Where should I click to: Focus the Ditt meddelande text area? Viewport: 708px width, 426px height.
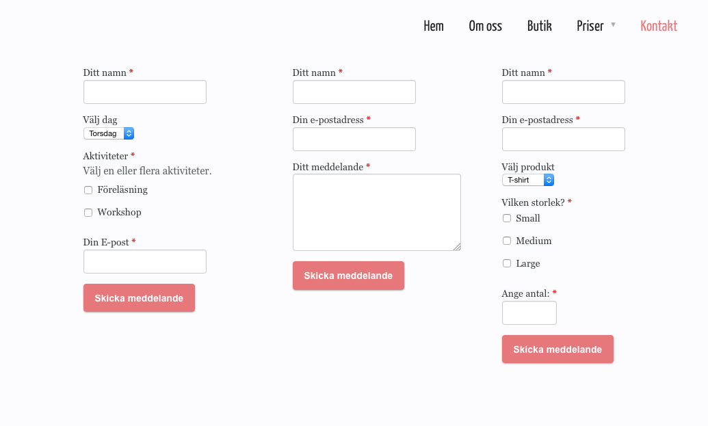click(377, 212)
